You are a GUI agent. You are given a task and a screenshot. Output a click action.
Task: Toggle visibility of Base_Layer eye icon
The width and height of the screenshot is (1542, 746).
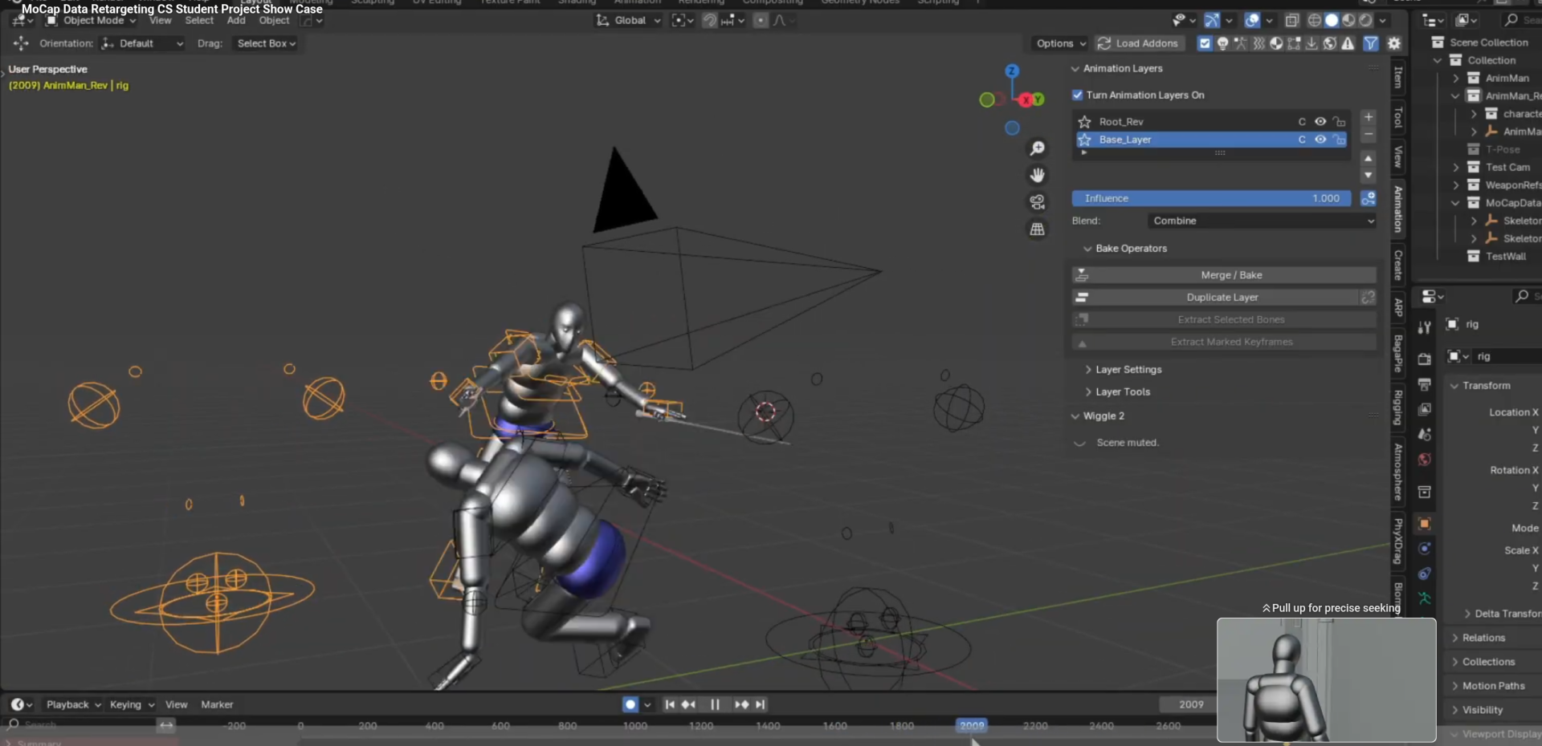(x=1320, y=140)
